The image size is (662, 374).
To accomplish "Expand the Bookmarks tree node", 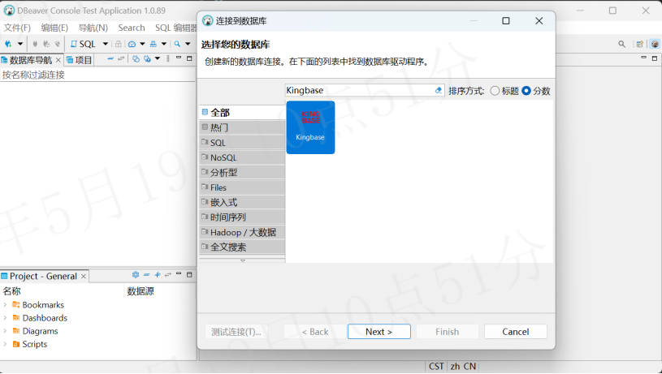I will tap(5, 304).
